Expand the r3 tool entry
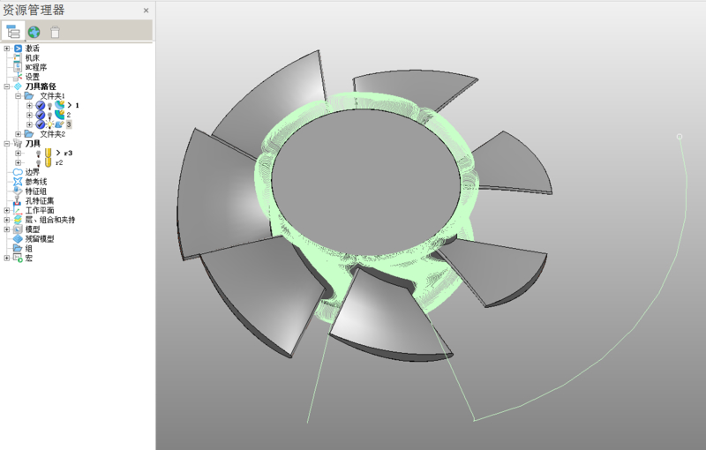The image size is (706, 450). [18, 153]
